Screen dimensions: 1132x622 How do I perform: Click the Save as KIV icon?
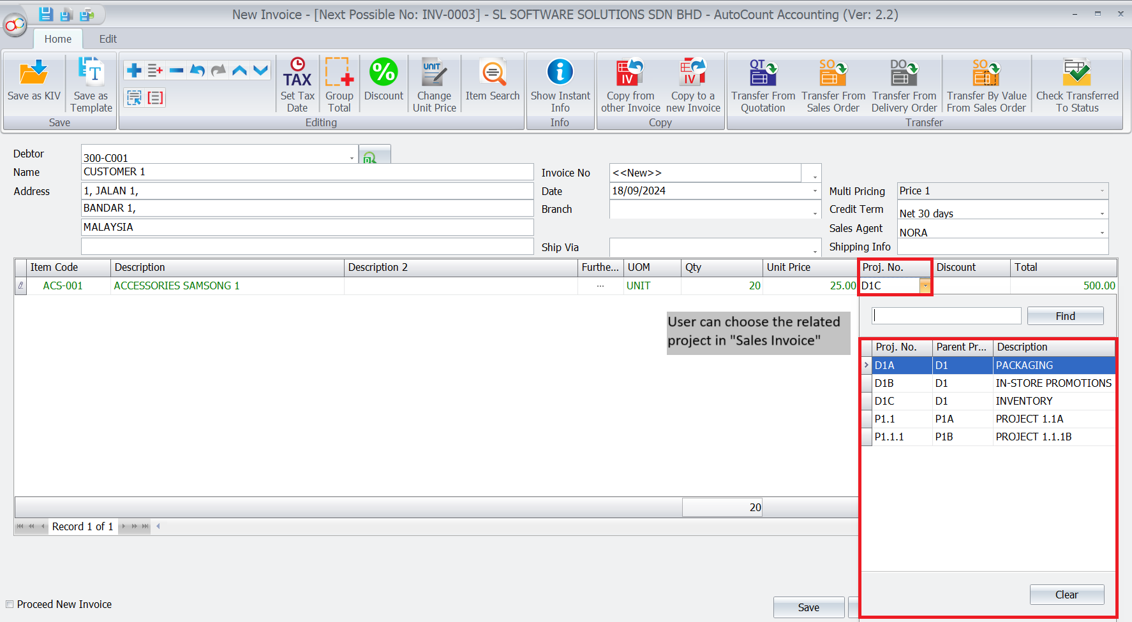pyautogui.click(x=34, y=73)
